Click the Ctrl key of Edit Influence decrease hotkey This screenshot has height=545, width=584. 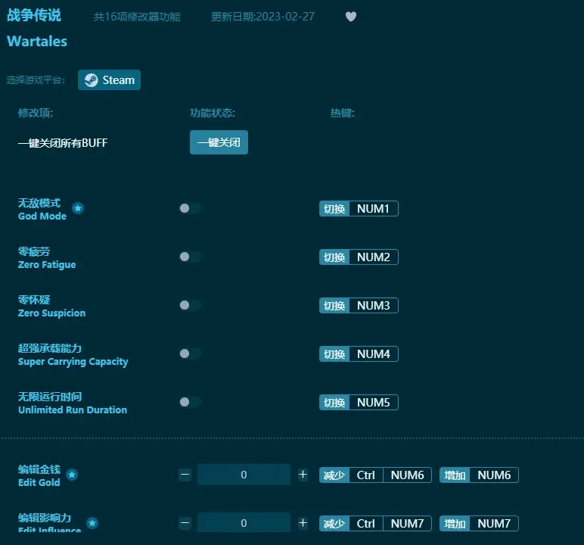(x=365, y=523)
